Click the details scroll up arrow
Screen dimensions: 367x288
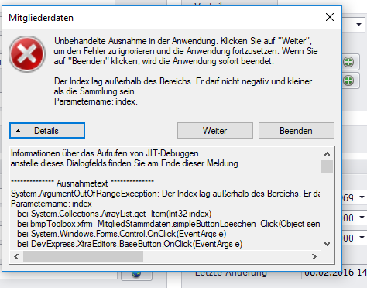tap(327, 154)
